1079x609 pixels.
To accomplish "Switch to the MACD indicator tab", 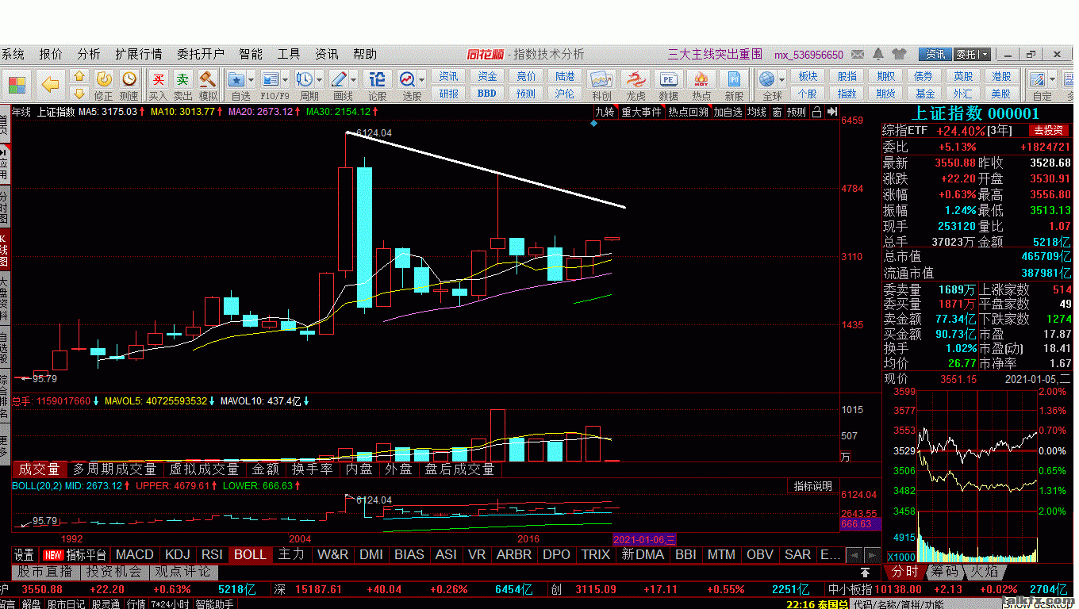I will pos(135,554).
